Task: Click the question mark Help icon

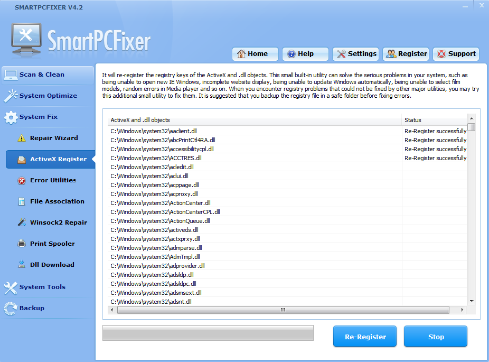Action: 291,54
